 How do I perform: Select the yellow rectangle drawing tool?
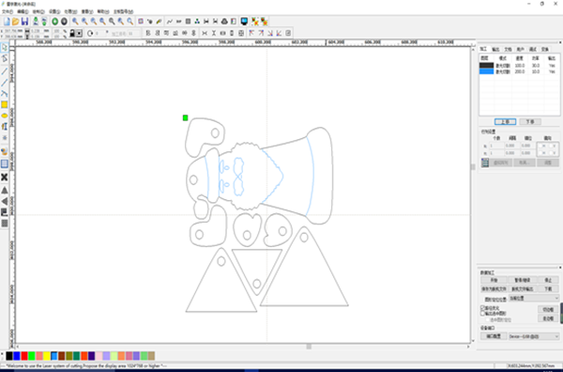point(5,104)
